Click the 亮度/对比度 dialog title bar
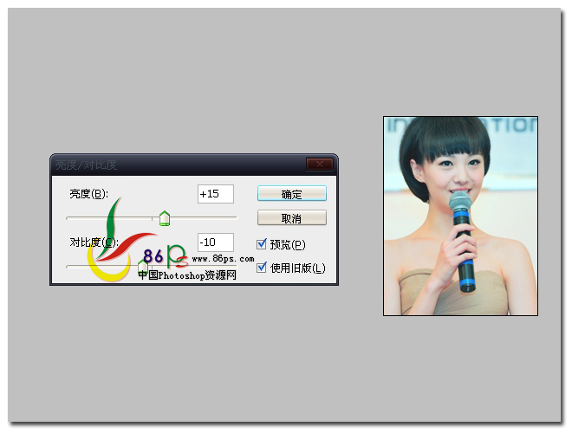This screenshot has height=433, width=572. coord(194,165)
